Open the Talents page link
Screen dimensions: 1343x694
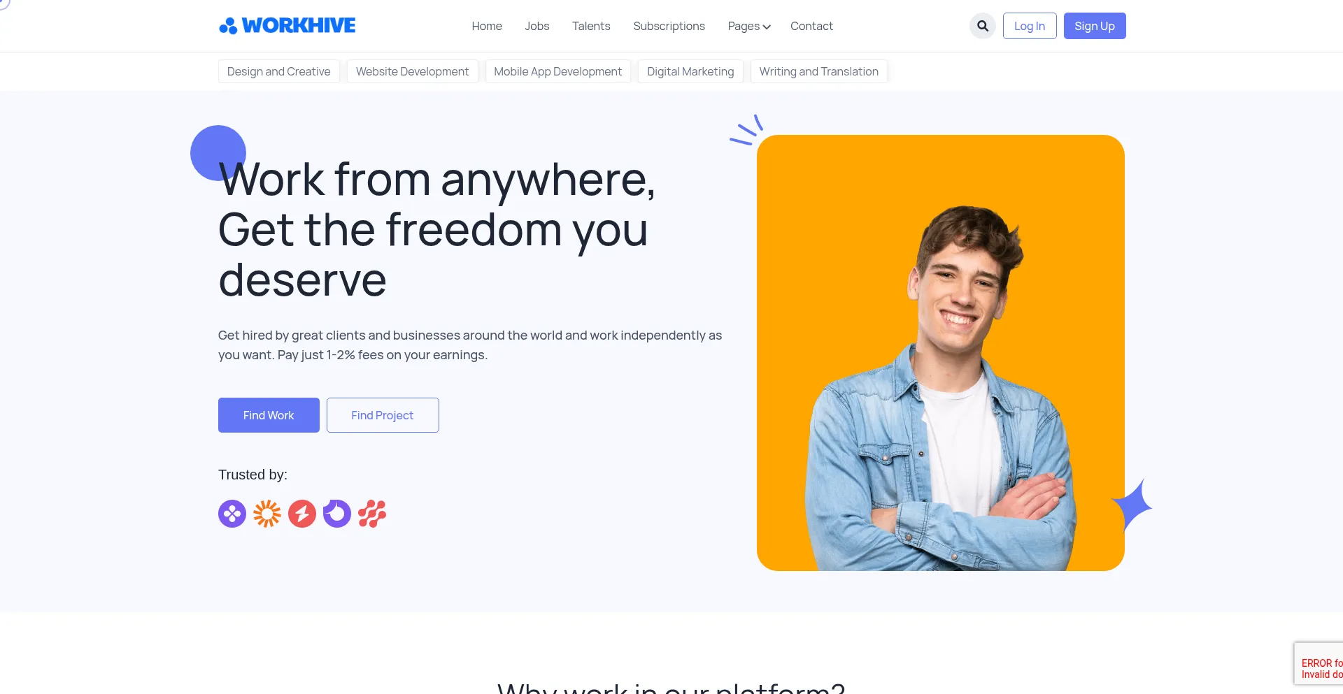point(591,26)
